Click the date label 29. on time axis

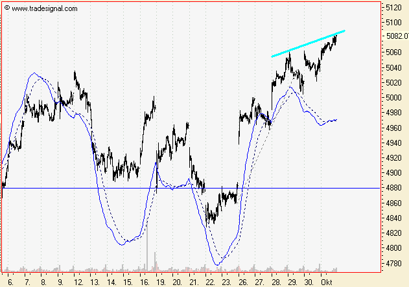293,282
